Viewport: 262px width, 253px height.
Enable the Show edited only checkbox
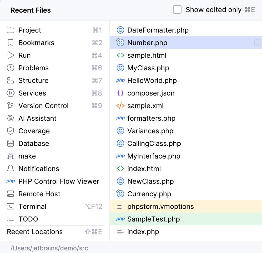coord(177,10)
